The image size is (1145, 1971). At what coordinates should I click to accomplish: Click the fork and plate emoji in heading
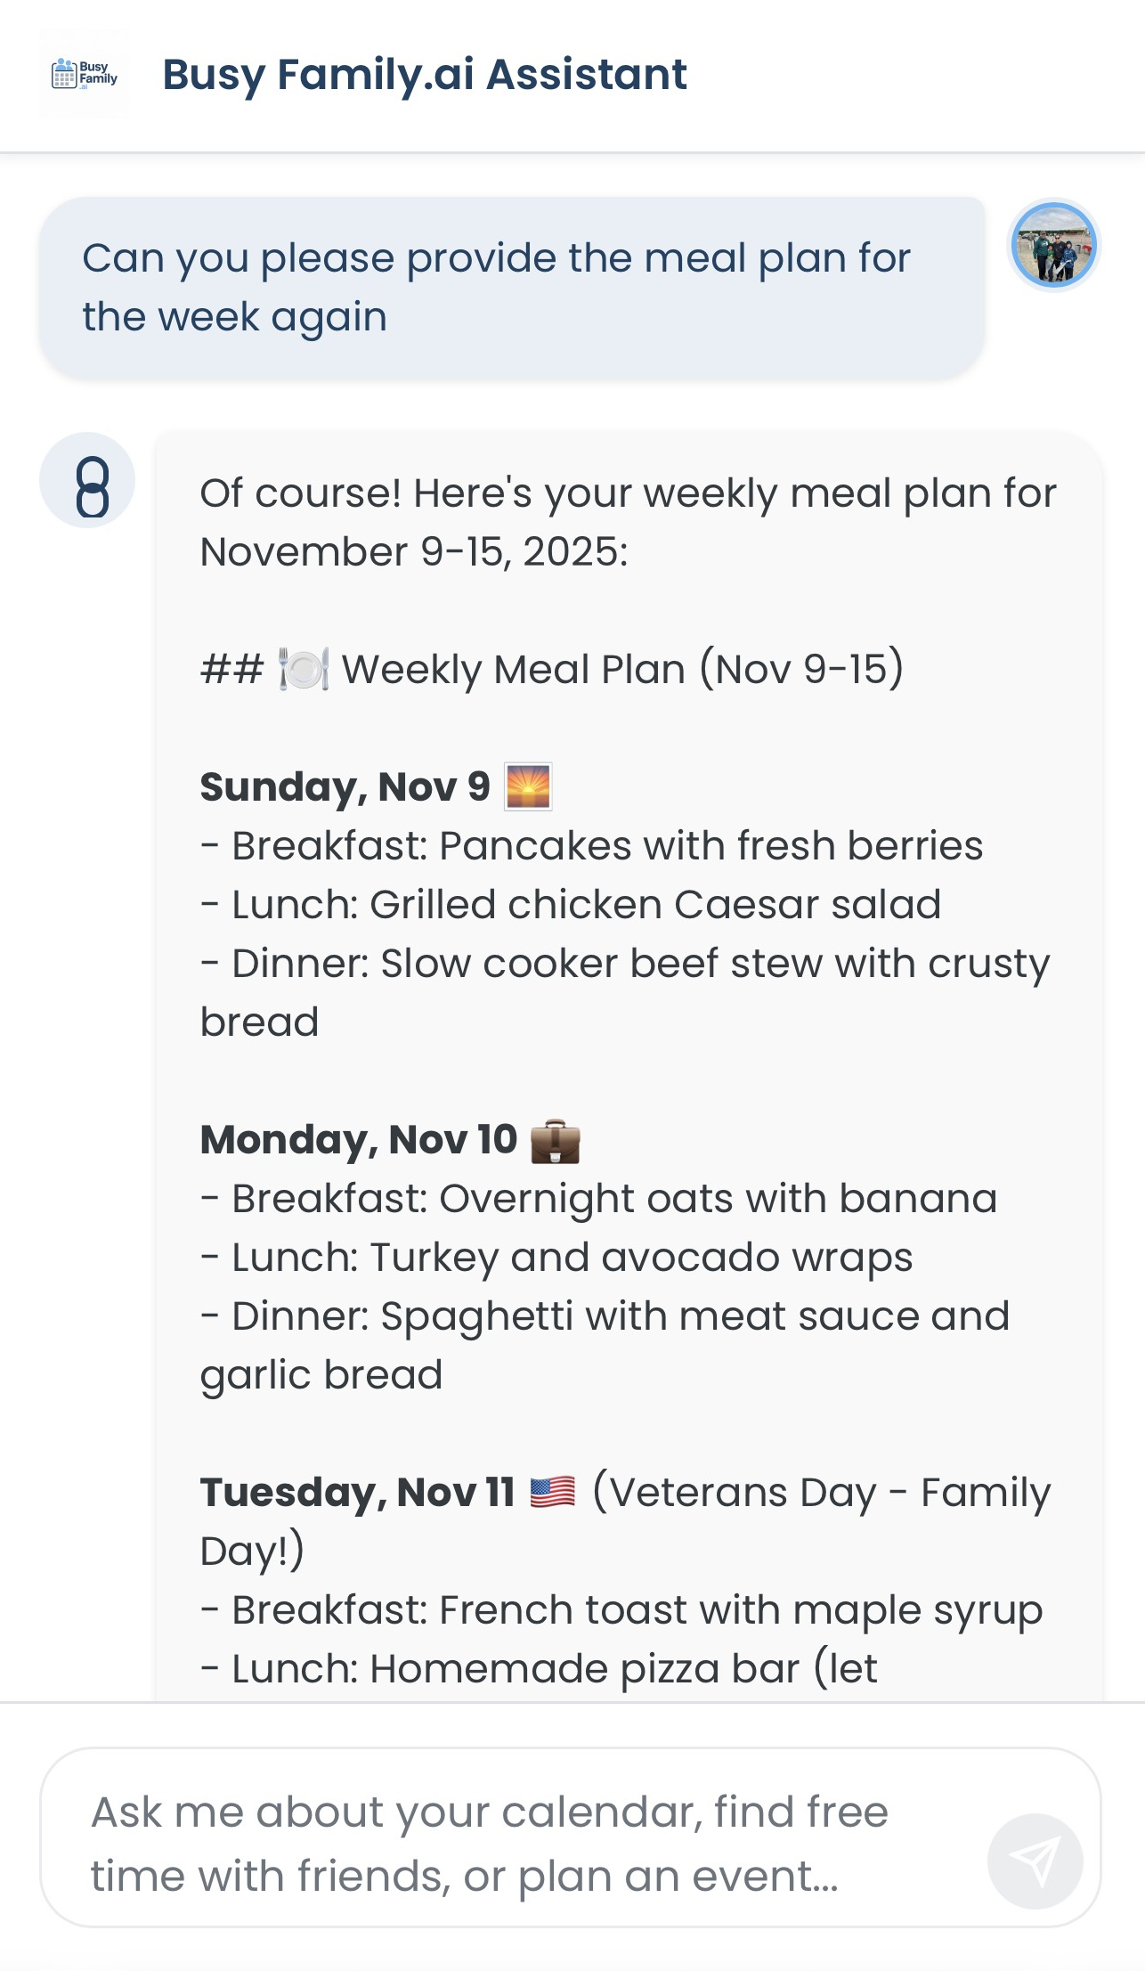click(x=303, y=669)
